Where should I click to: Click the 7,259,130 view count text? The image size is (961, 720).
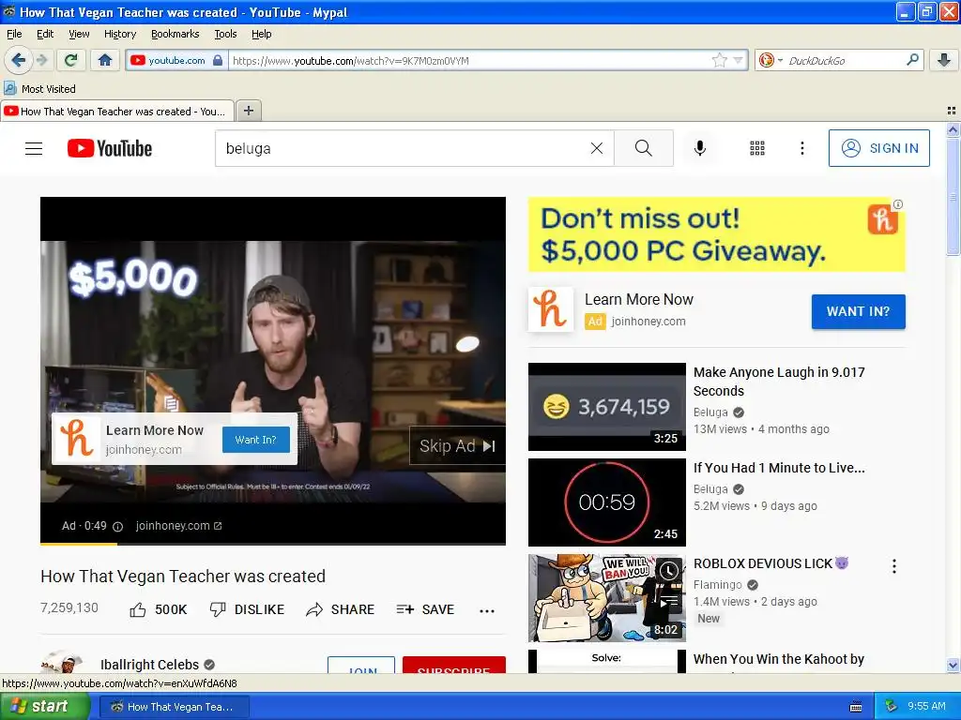(69, 607)
